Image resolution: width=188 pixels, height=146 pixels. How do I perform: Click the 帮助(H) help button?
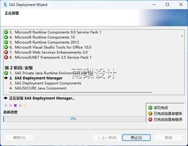19,137
